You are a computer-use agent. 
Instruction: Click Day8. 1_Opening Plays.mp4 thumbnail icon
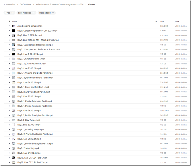[13, 129]
